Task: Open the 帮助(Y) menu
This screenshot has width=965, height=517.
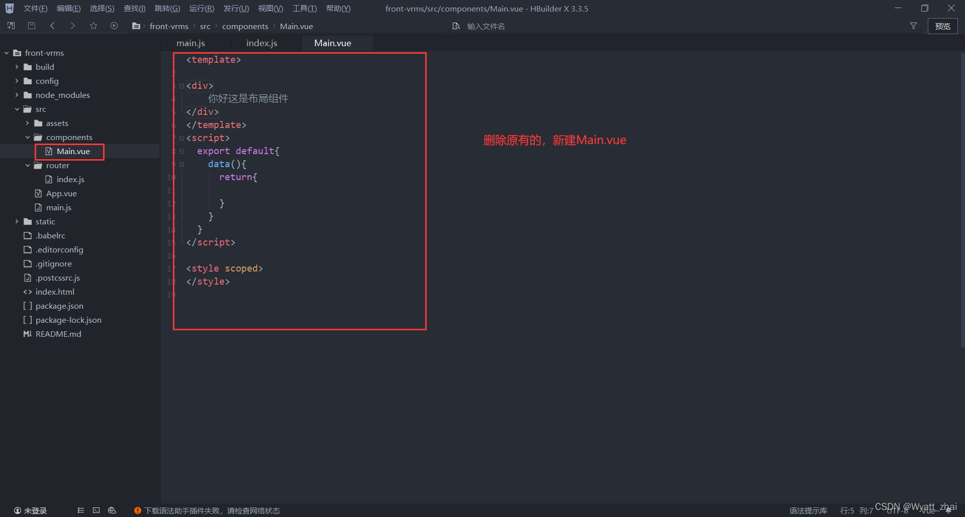Action: pos(338,9)
